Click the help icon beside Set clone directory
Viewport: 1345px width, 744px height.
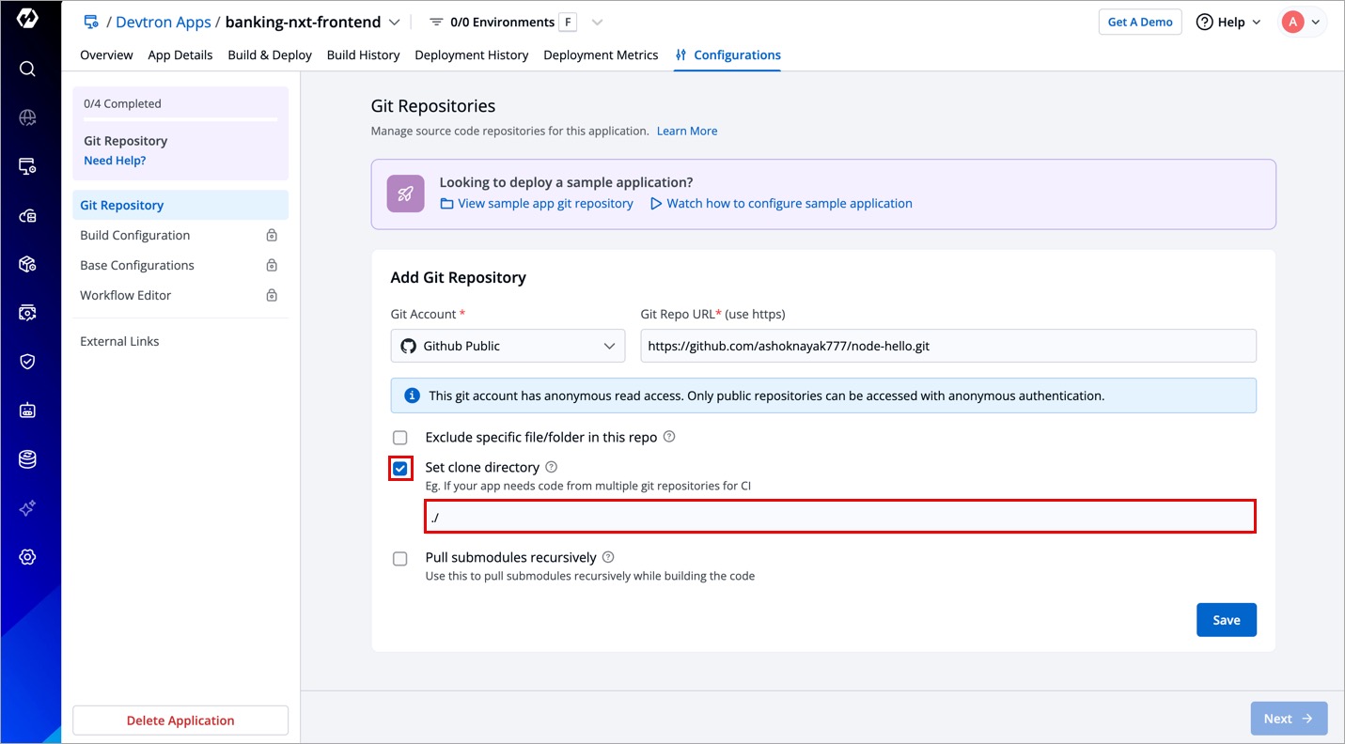click(552, 467)
